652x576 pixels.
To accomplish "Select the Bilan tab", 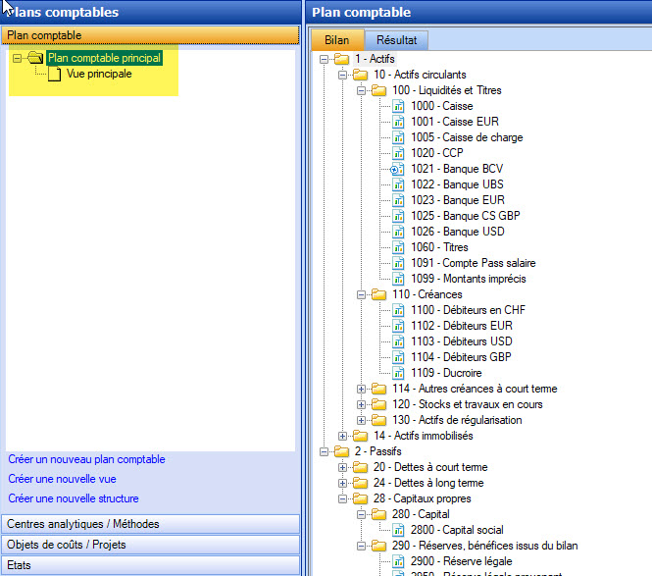I will (x=337, y=40).
